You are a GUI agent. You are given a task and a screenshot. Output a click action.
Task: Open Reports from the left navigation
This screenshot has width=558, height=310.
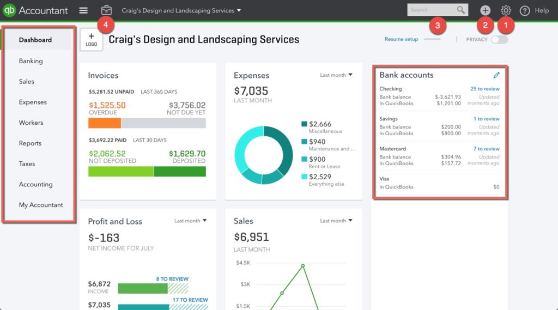click(x=30, y=143)
